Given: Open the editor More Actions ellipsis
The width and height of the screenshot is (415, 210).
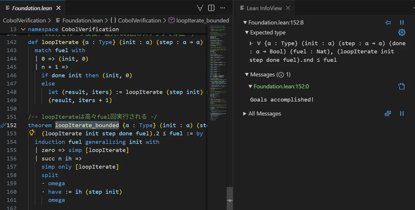Looking at the screenshot, I should (x=223, y=8).
